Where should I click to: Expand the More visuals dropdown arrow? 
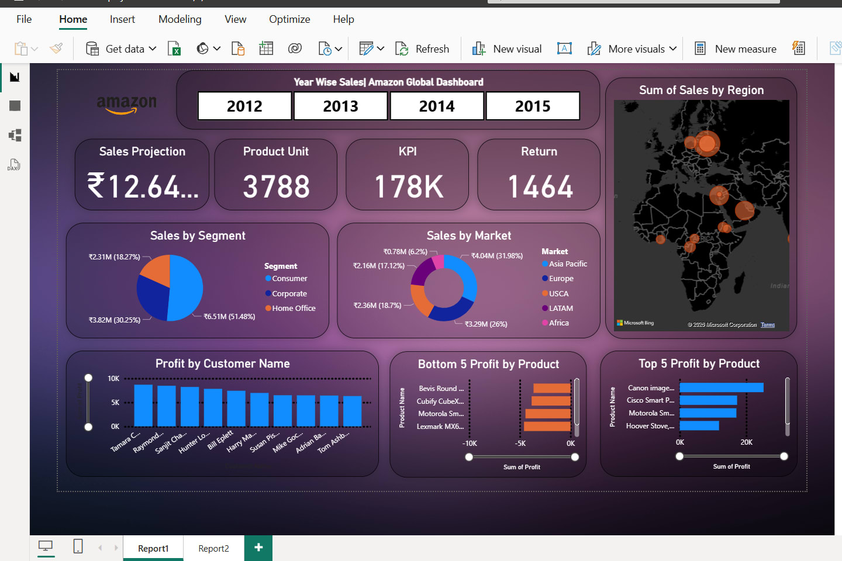[673, 49]
